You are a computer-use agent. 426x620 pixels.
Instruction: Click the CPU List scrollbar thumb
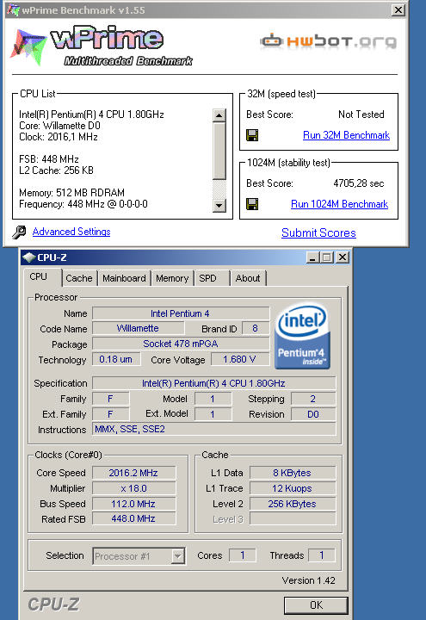(219, 151)
